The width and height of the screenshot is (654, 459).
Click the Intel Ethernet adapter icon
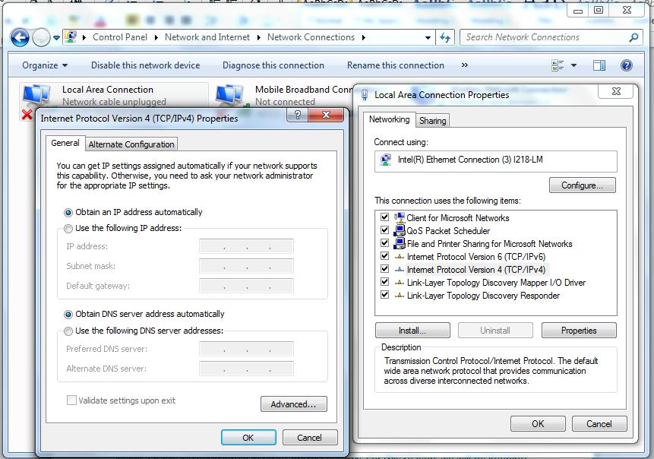tap(385, 160)
